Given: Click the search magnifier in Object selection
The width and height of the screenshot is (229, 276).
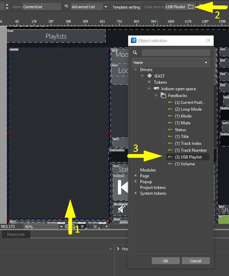Looking at the screenshot, I should (x=135, y=53).
